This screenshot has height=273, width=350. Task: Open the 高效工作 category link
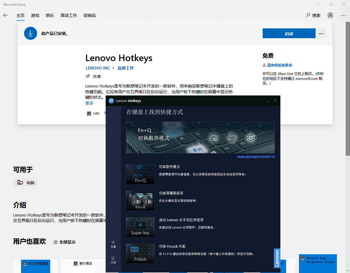(126, 68)
